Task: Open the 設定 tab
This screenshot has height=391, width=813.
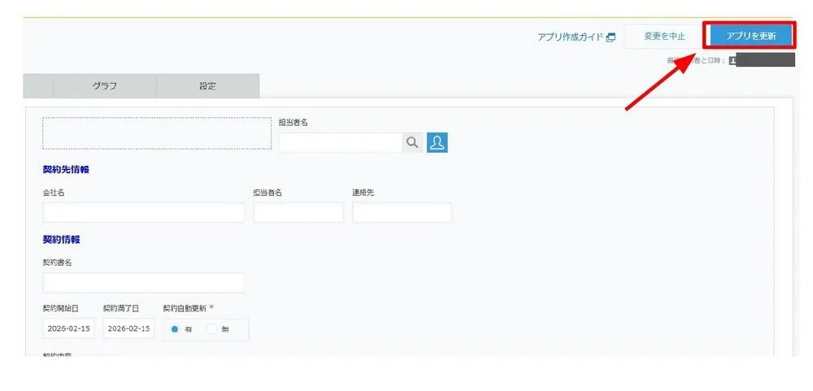Action: click(207, 86)
